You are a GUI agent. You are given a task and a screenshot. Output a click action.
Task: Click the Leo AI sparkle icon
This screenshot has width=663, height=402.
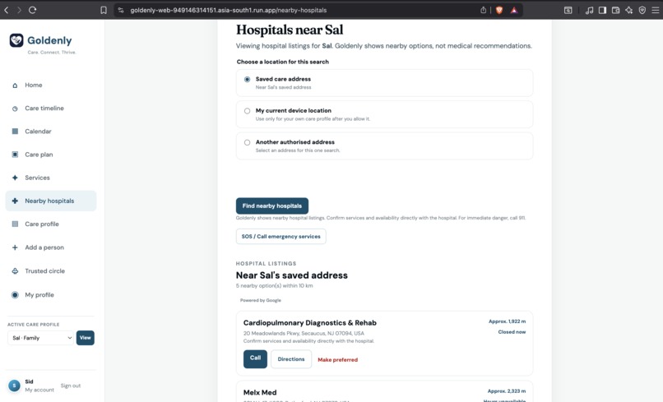pos(628,10)
